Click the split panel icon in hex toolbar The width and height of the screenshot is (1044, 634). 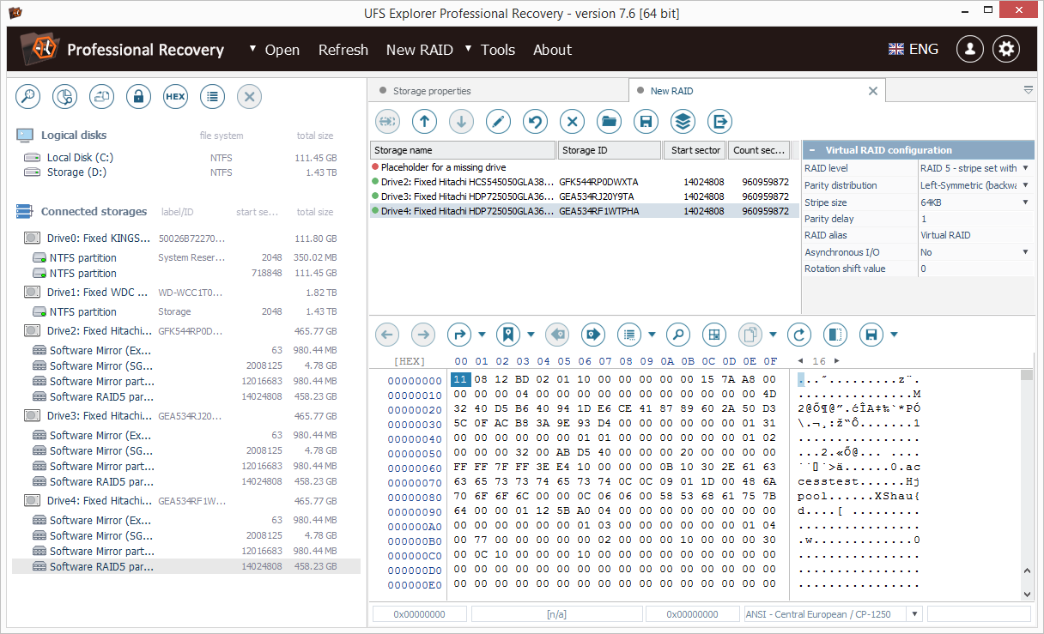835,335
